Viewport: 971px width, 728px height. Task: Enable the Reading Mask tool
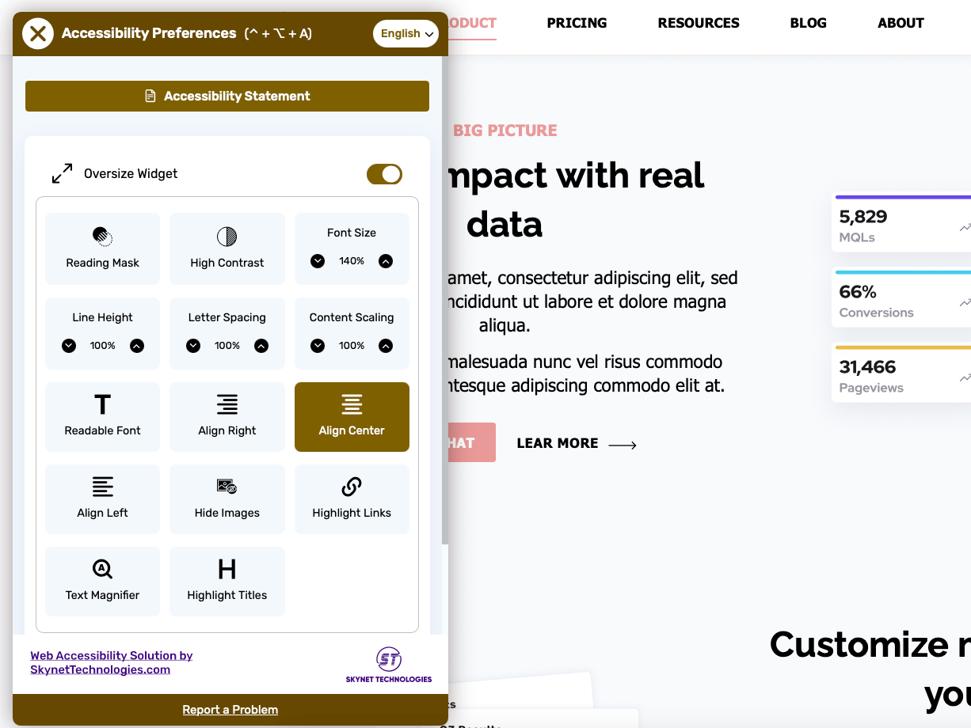pos(102,248)
